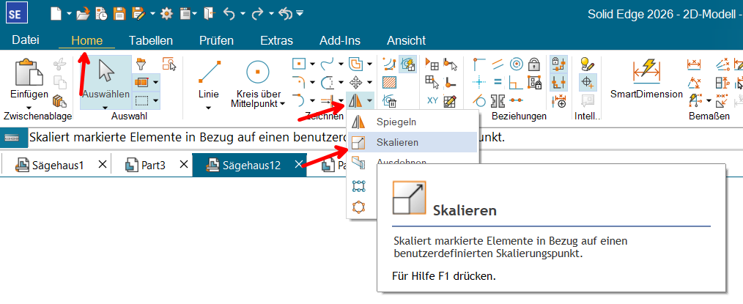Click the New document icon
This screenshot has width=743, height=304.
click(x=56, y=14)
